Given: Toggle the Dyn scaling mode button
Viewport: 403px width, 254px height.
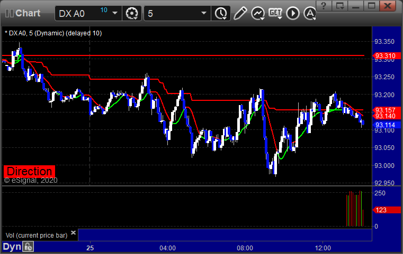Looking at the screenshot, I should click(x=12, y=247).
